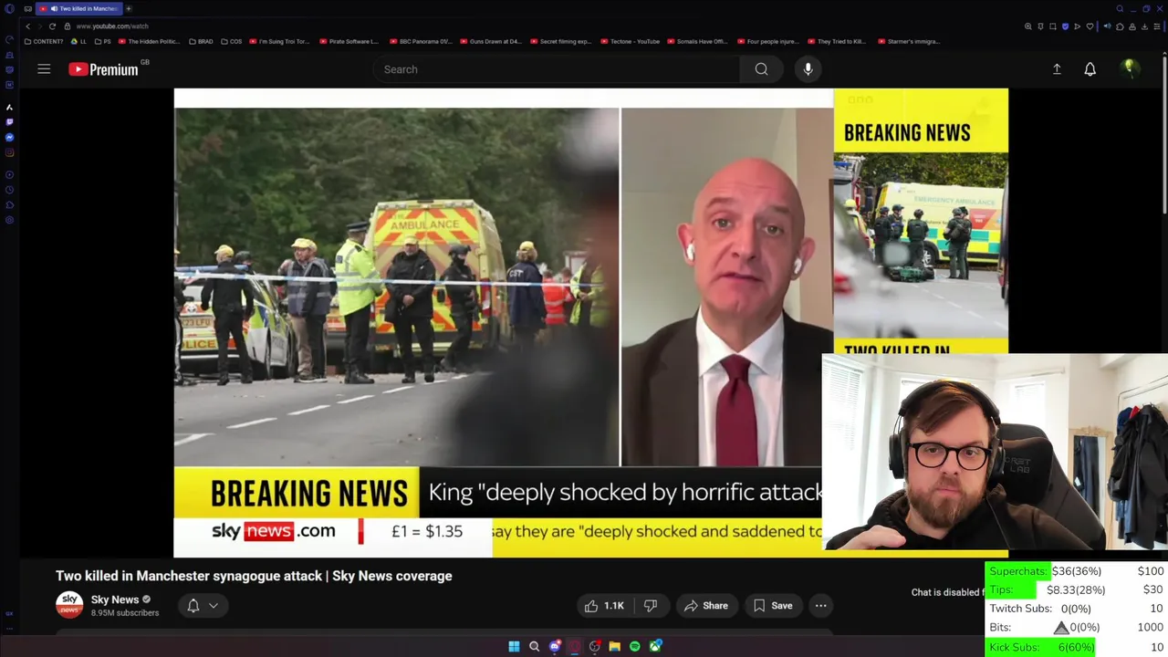The height and width of the screenshot is (657, 1168).
Task: Click the video title text
Action: [x=254, y=576]
